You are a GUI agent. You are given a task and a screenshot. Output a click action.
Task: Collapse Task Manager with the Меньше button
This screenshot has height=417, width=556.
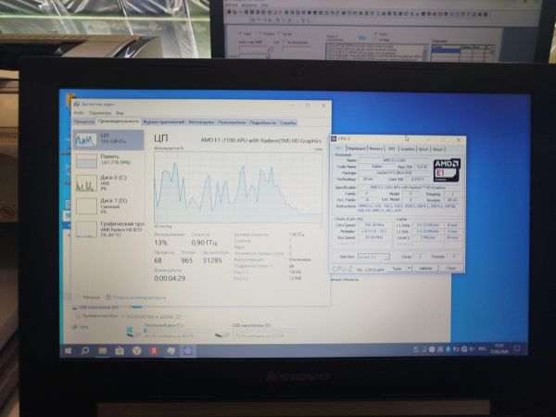point(88,297)
